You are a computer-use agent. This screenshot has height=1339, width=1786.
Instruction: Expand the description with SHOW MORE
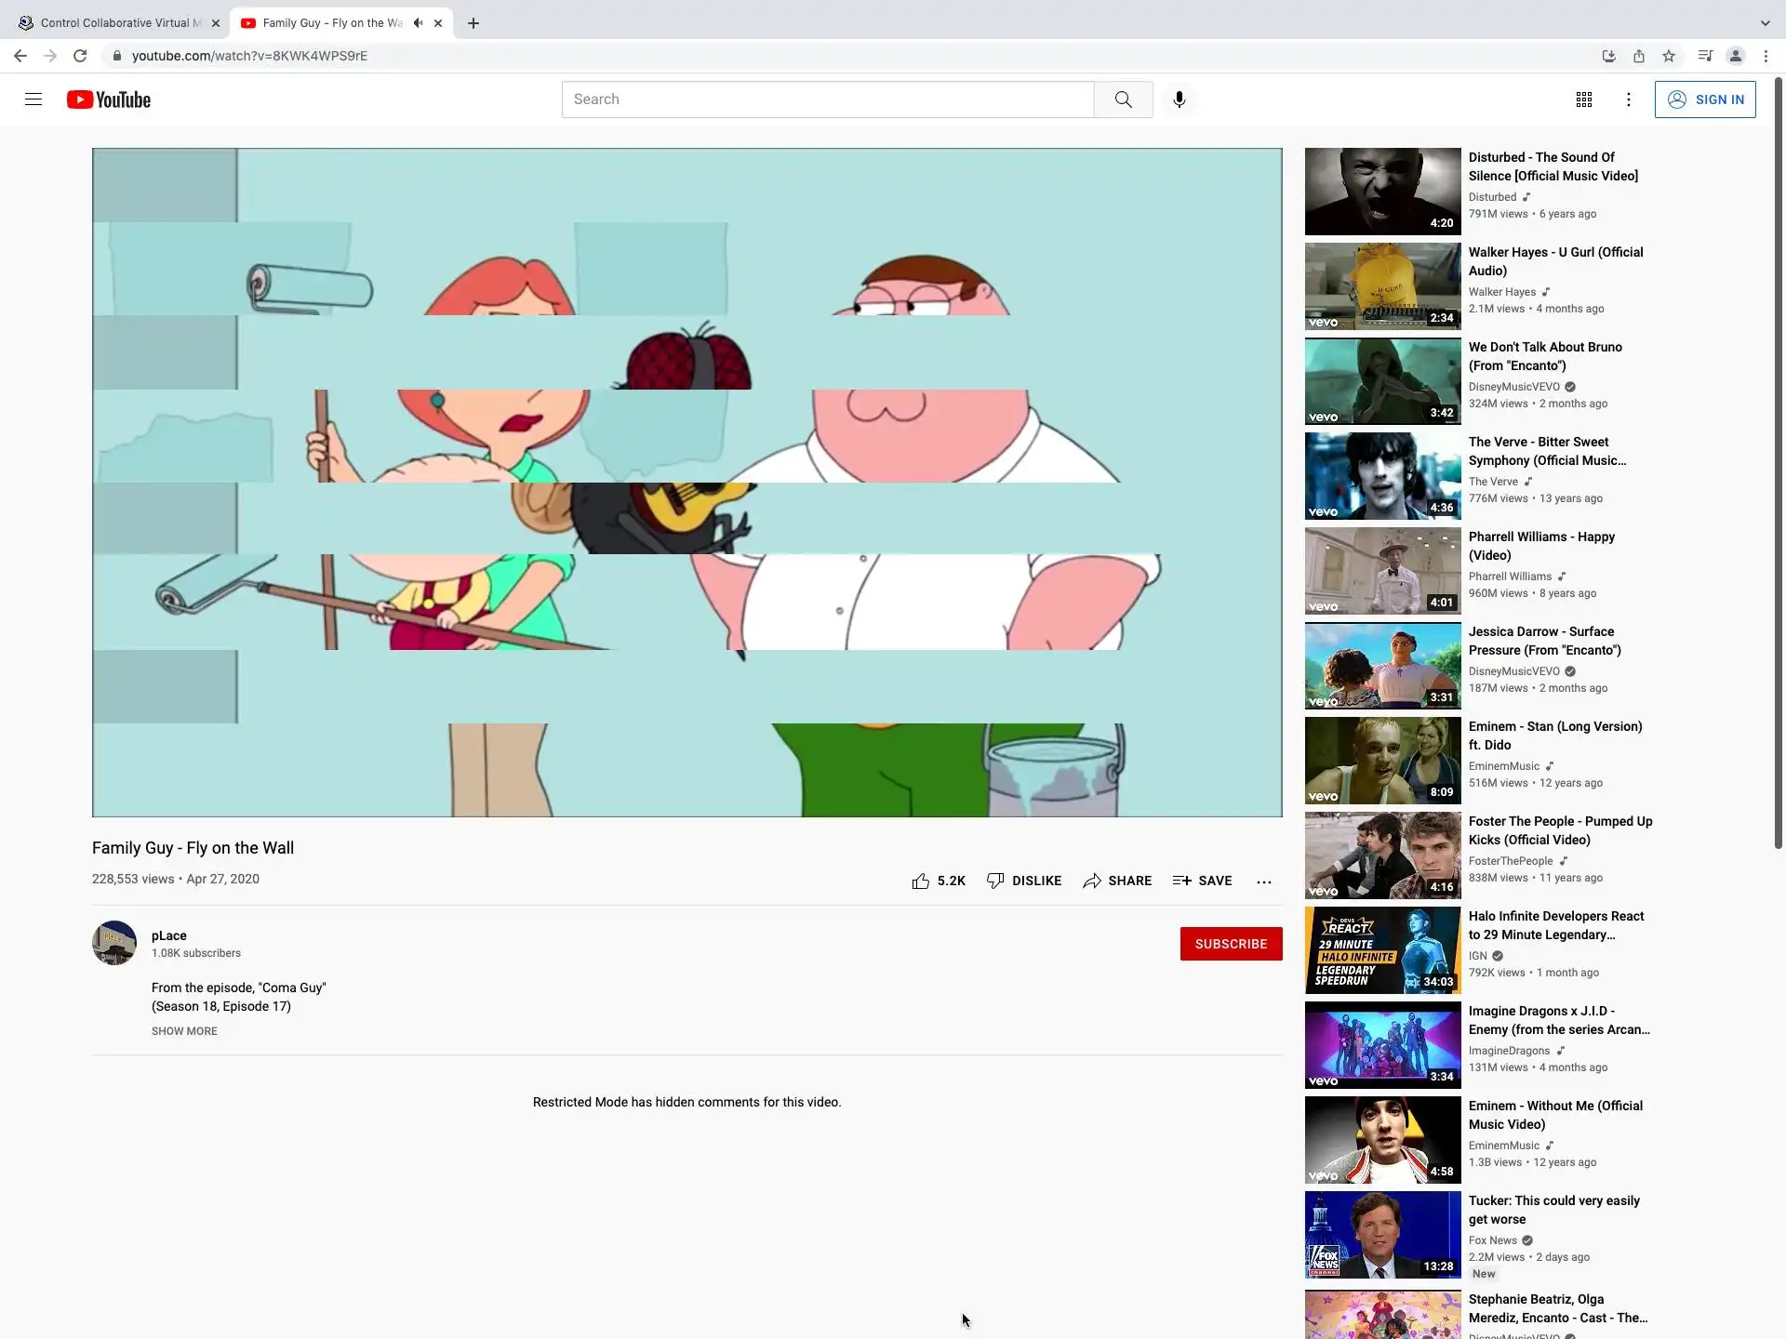pos(184,1031)
